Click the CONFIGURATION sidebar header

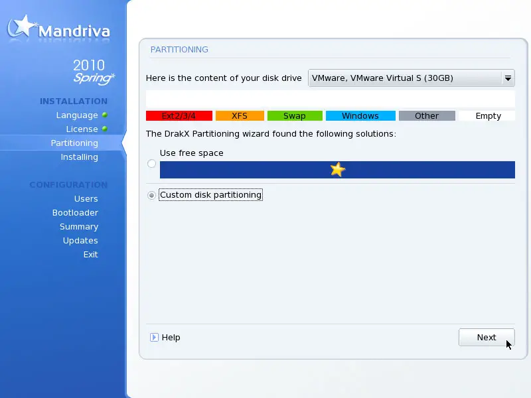coord(68,185)
